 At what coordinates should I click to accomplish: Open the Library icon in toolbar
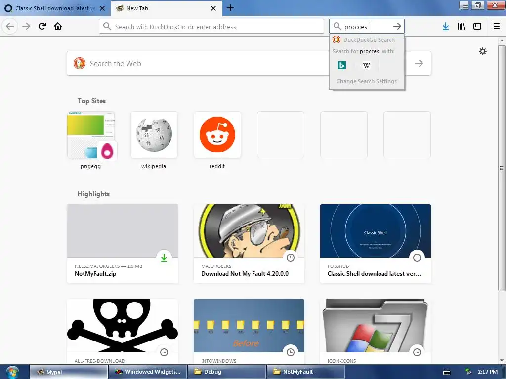[x=462, y=26]
